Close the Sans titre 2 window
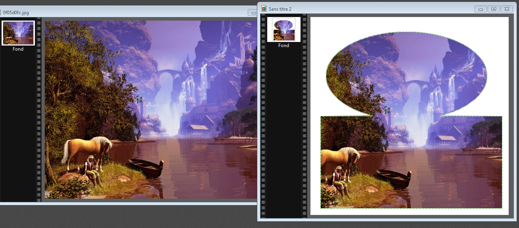Screen dimensions: 519x228 507,9
